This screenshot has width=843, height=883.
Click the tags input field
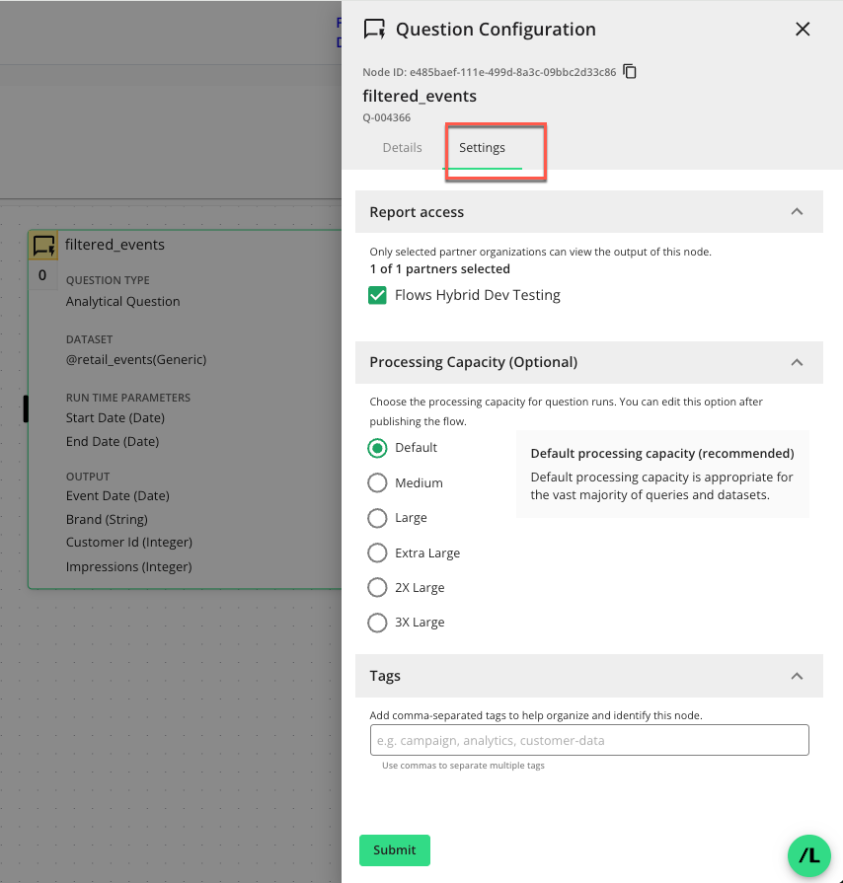pos(589,740)
